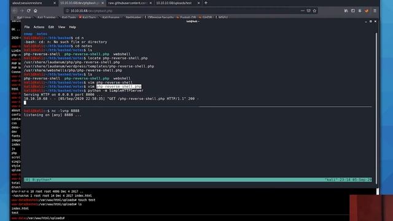Minimize the terminal window
Screen dimensions: 393x221
pyautogui.click(x=366, y=21)
